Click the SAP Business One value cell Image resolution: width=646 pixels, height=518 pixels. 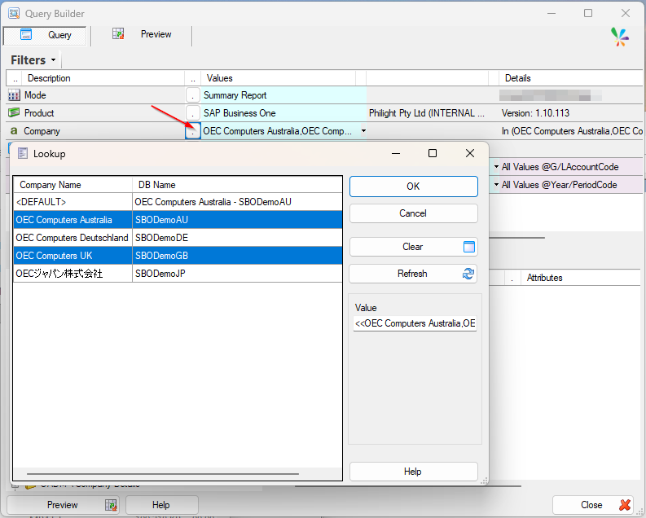pyautogui.click(x=283, y=113)
